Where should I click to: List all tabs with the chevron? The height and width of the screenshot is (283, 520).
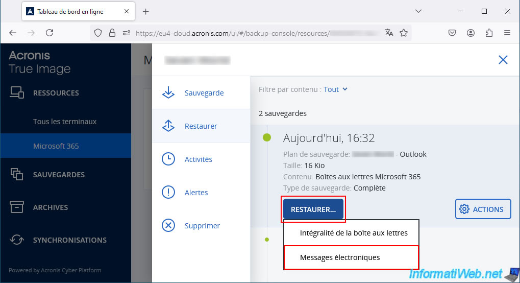418,11
